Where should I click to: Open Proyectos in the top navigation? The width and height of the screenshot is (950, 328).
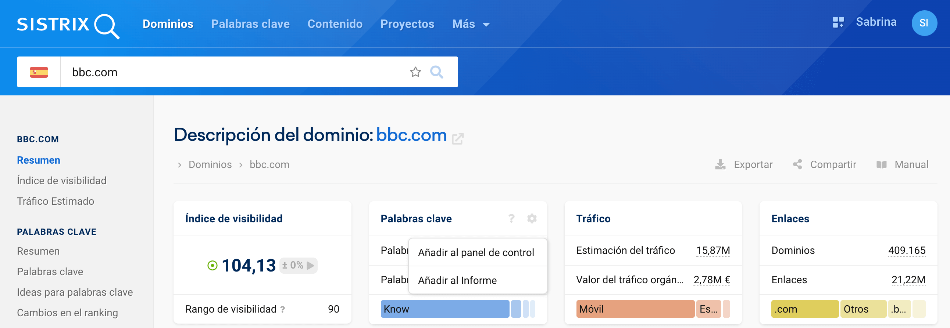tap(407, 24)
